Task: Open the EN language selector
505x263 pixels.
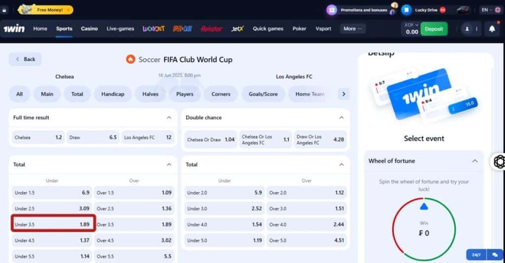Action: point(491,10)
